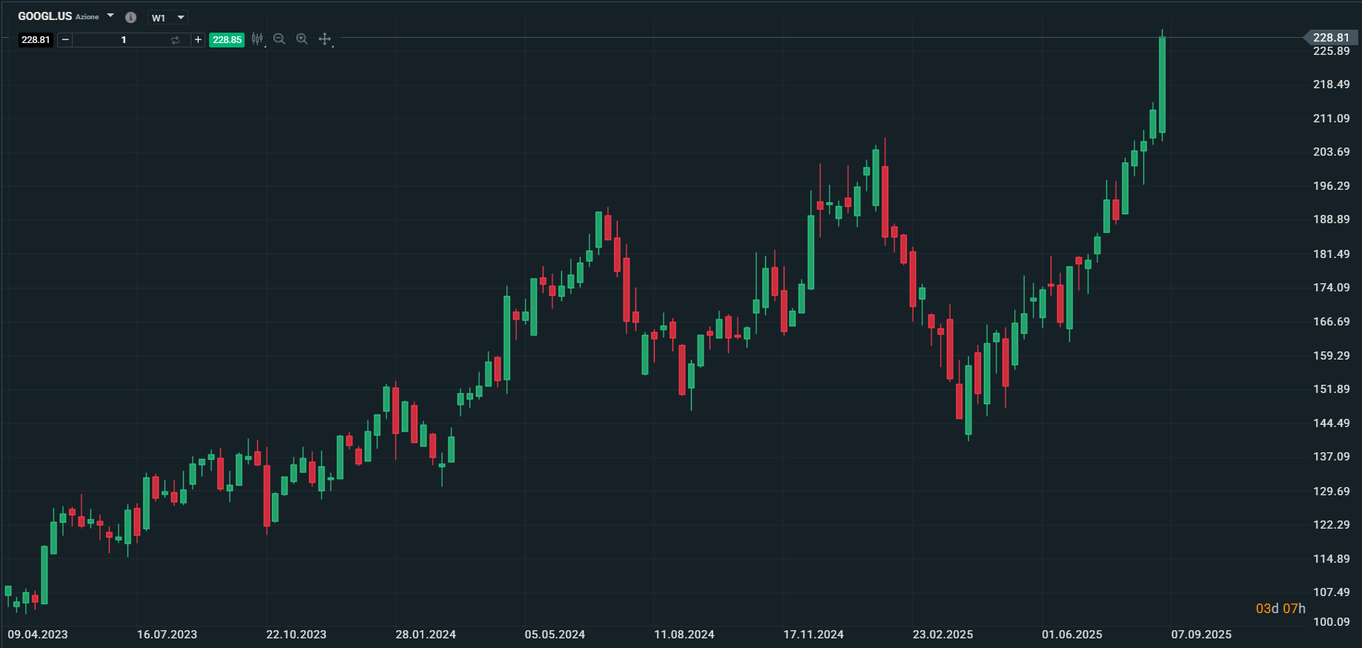The width and height of the screenshot is (1362, 648).
Task: Toggle the volume unit swap icon
Action: [x=175, y=40]
